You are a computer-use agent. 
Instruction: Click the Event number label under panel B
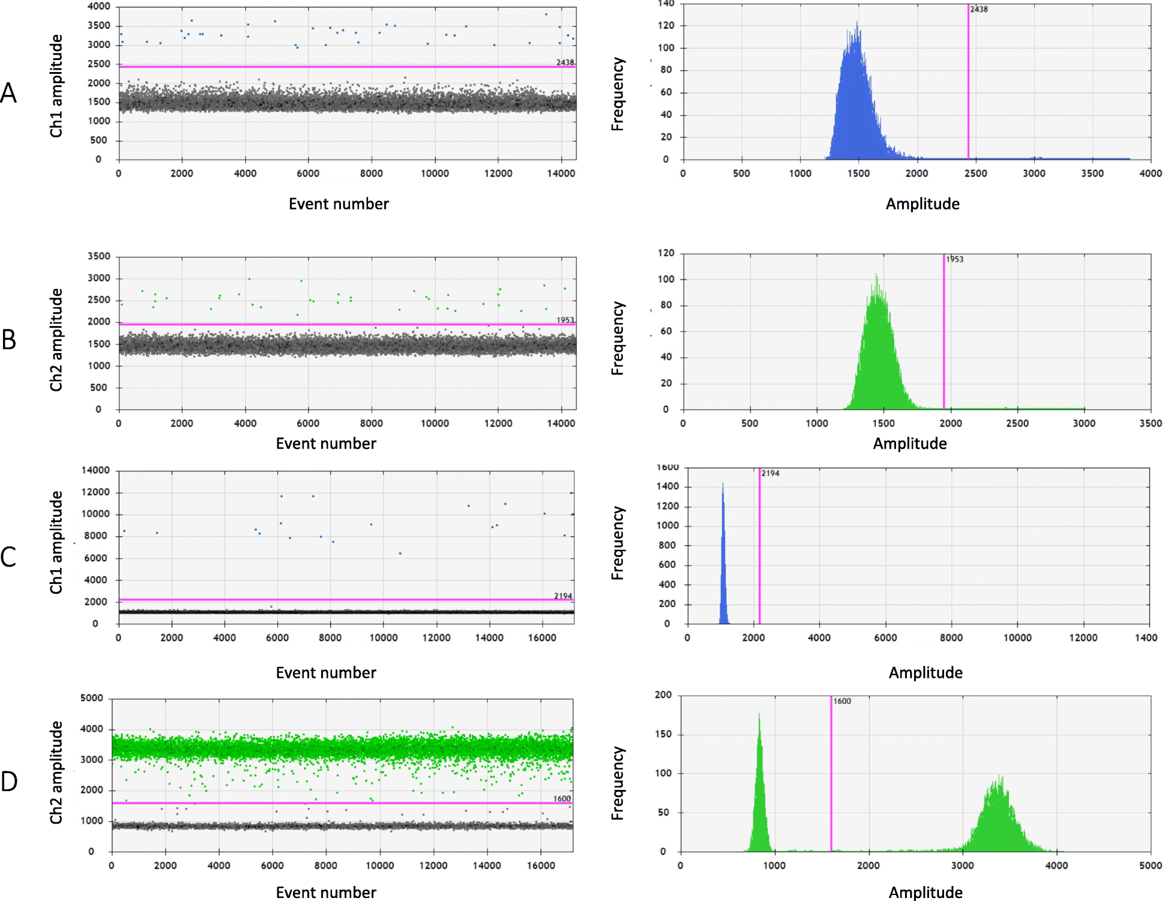pos(326,444)
